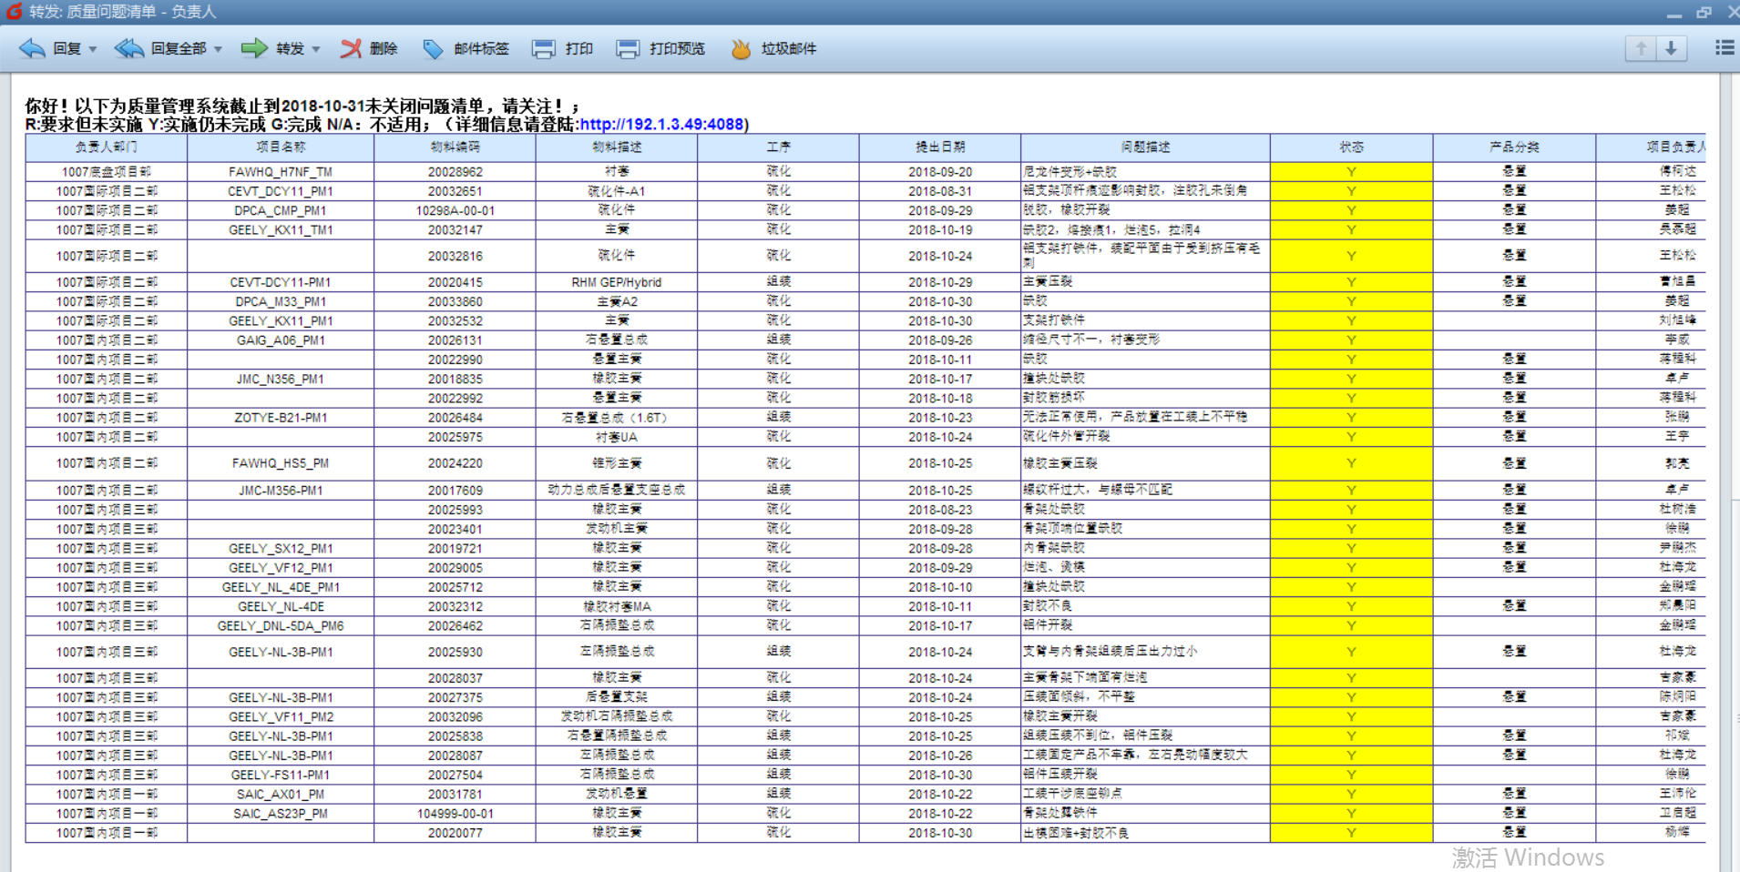Delete the email with red X icon
The height and width of the screenshot is (872, 1740).
click(x=351, y=48)
